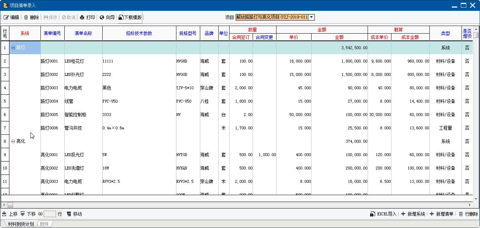480x228 pixels.
Task: Click the 打印 (Print) toolbar icon
Action: (x=82, y=17)
